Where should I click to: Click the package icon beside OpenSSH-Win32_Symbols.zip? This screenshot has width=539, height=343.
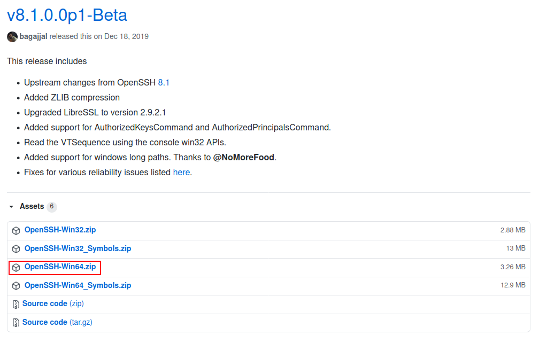point(16,249)
